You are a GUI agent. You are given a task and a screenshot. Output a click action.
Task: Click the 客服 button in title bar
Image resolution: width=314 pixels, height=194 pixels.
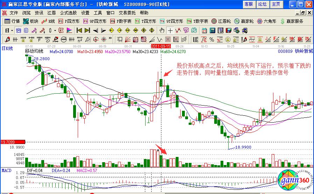(x=249, y=4)
